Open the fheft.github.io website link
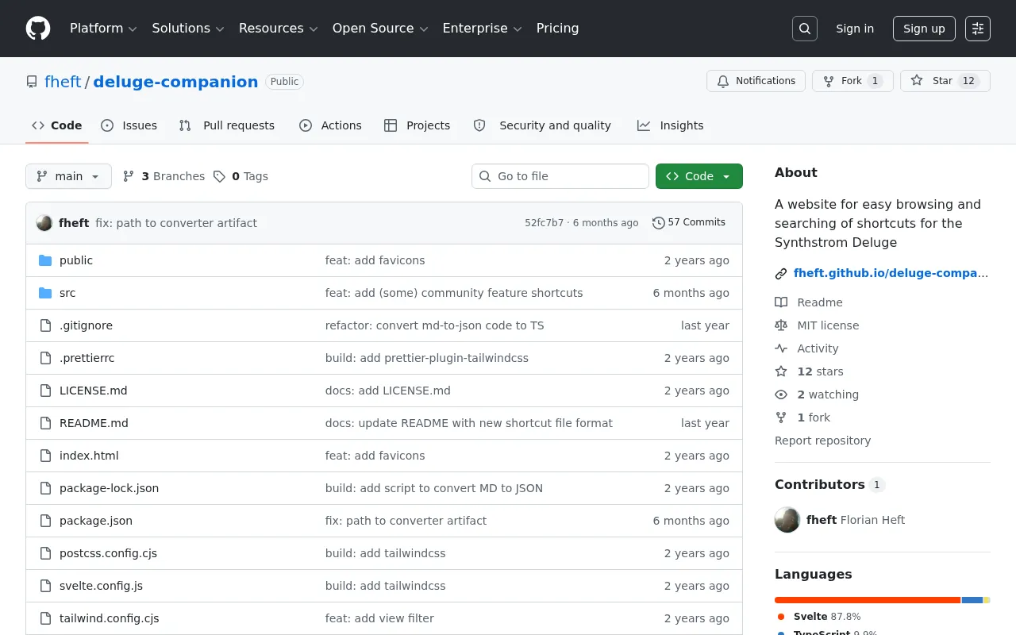1016x635 pixels. 891,274
